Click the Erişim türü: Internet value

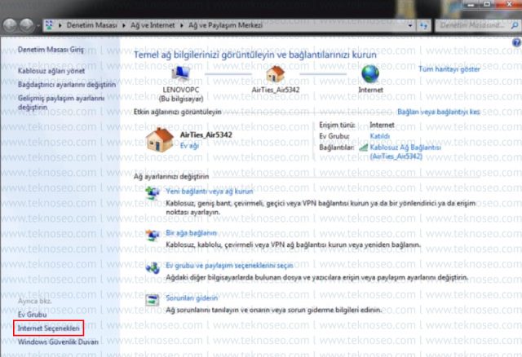point(382,125)
